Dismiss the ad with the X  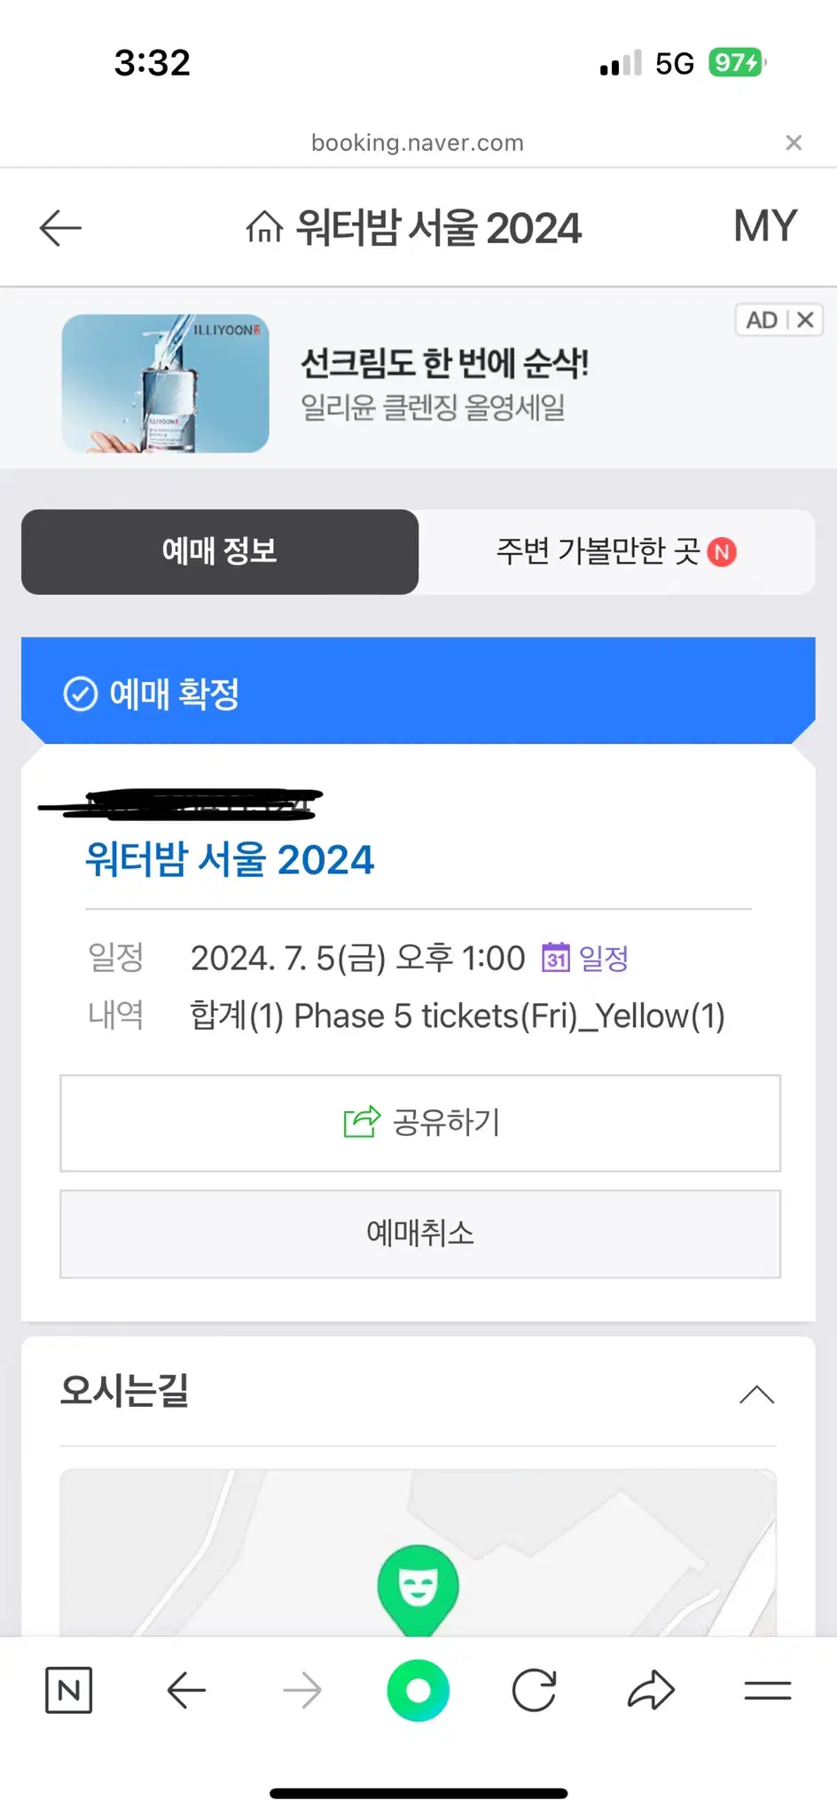(x=805, y=320)
